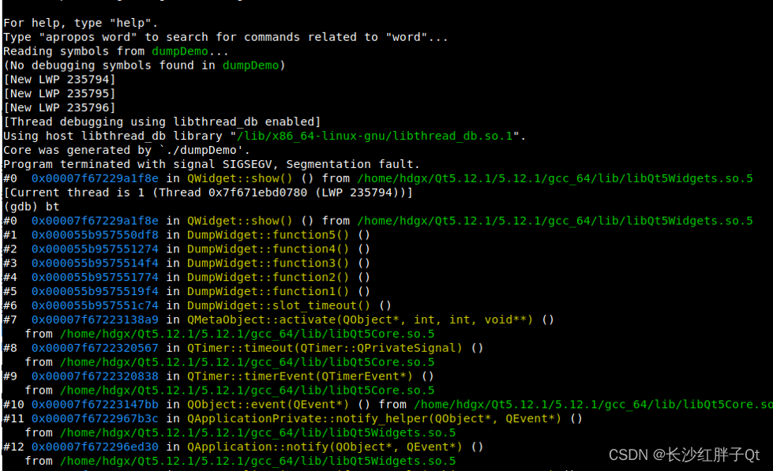This screenshot has height=471, width=773.
Task: Click 'QTimer::timeout(QTimer::QPrivateSignal)' text
Action: pos(325,348)
